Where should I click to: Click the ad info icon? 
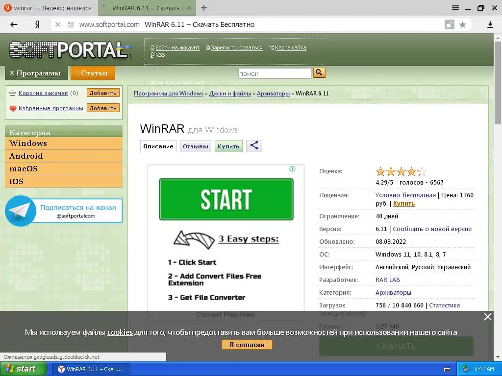click(292, 169)
